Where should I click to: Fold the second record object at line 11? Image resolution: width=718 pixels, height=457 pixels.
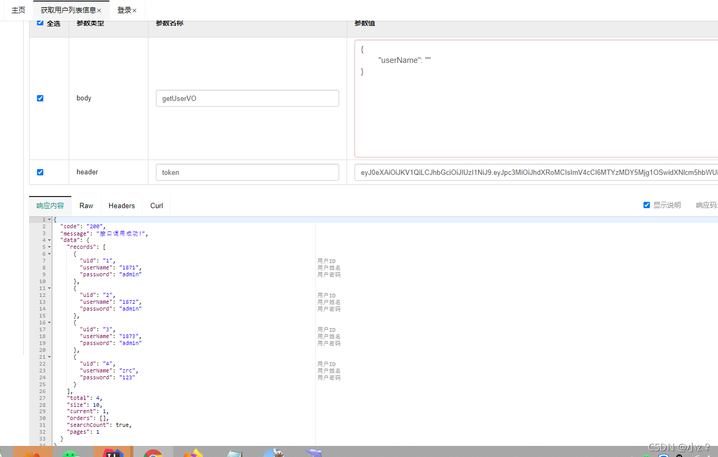click(x=50, y=288)
